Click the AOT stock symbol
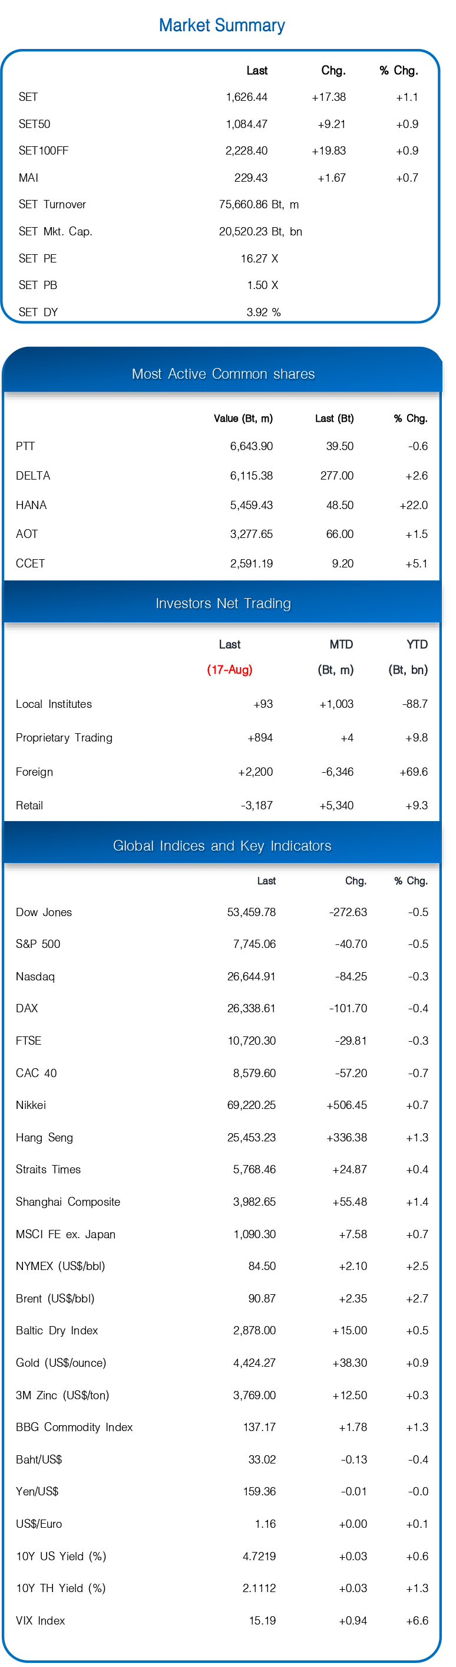 [27, 534]
